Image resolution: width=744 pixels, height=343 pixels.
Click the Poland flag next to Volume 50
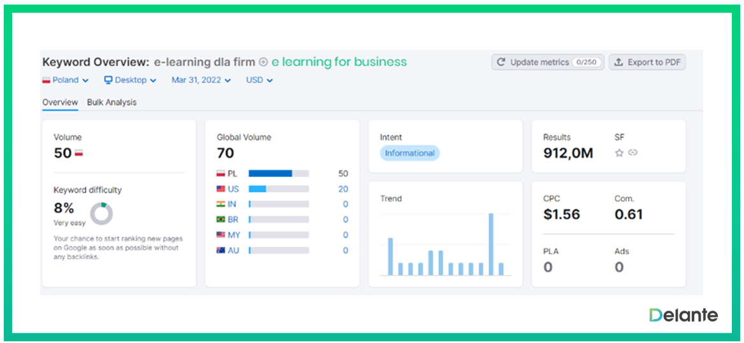(79, 153)
